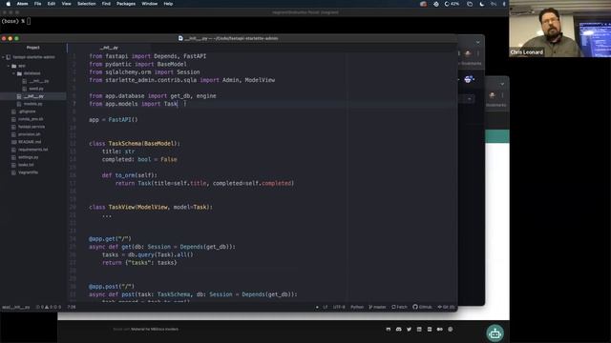Open README.md in project tree
The image size is (611, 343).
[x=30, y=142]
